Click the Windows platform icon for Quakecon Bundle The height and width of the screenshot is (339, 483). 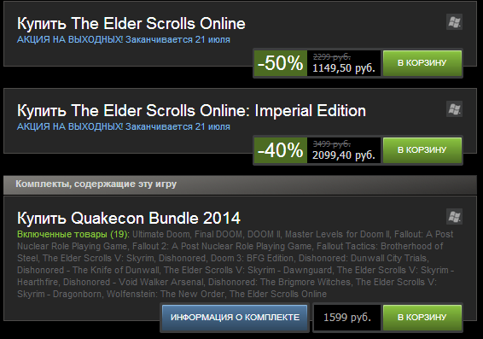[x=454, y=217]
